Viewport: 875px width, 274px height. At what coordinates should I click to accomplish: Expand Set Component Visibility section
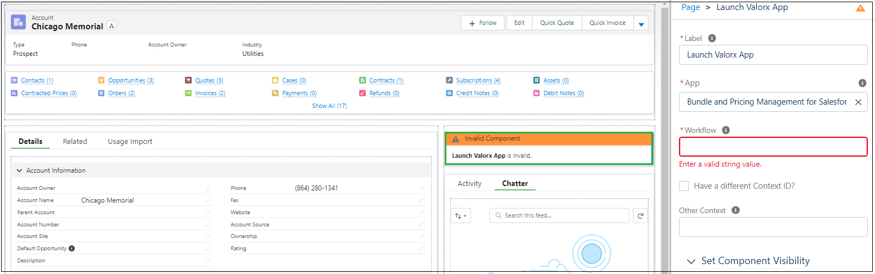(691, 261)
